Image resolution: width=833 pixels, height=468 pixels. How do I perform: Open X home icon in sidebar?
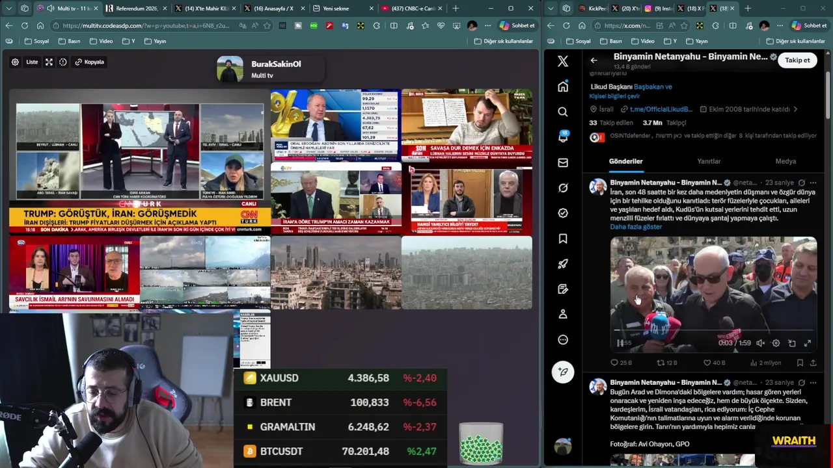tap(563, 86)
